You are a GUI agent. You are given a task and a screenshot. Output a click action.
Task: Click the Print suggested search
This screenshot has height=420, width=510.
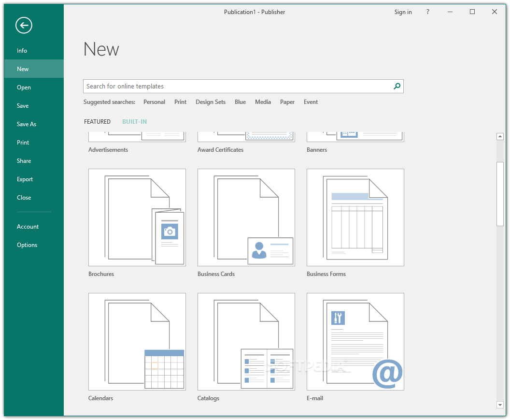(x=180, y=102)
